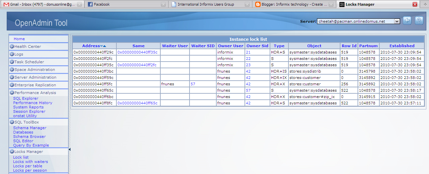Expand the Server Administration section
This screenshot has height=174, width=429.
click(39, 77)
